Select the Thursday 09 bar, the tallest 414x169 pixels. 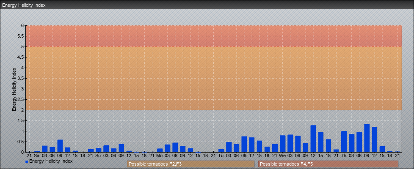click(367, 138)
